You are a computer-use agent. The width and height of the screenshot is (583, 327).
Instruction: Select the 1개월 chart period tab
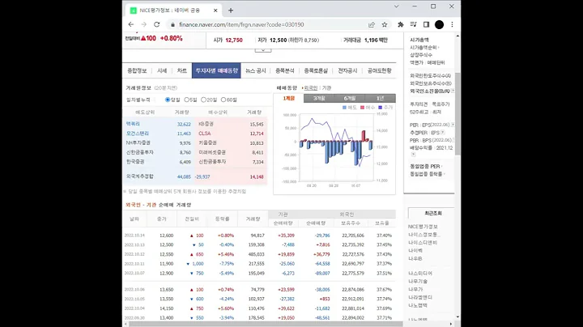(x=289, y=98)
